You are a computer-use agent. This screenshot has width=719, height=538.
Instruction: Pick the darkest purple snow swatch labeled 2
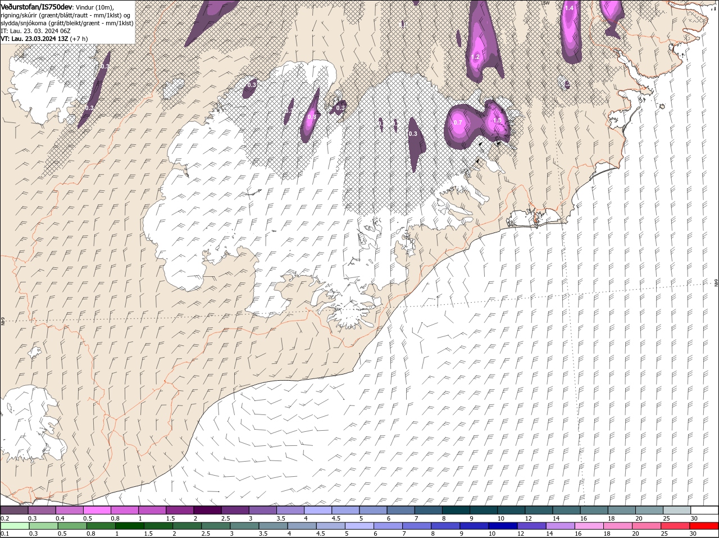[207, 510]
